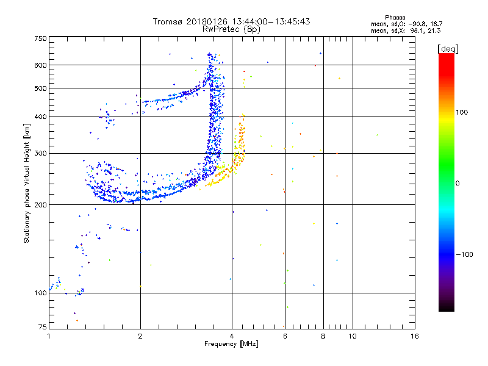Click the x-axis tick label "6"

pos(285,336)
